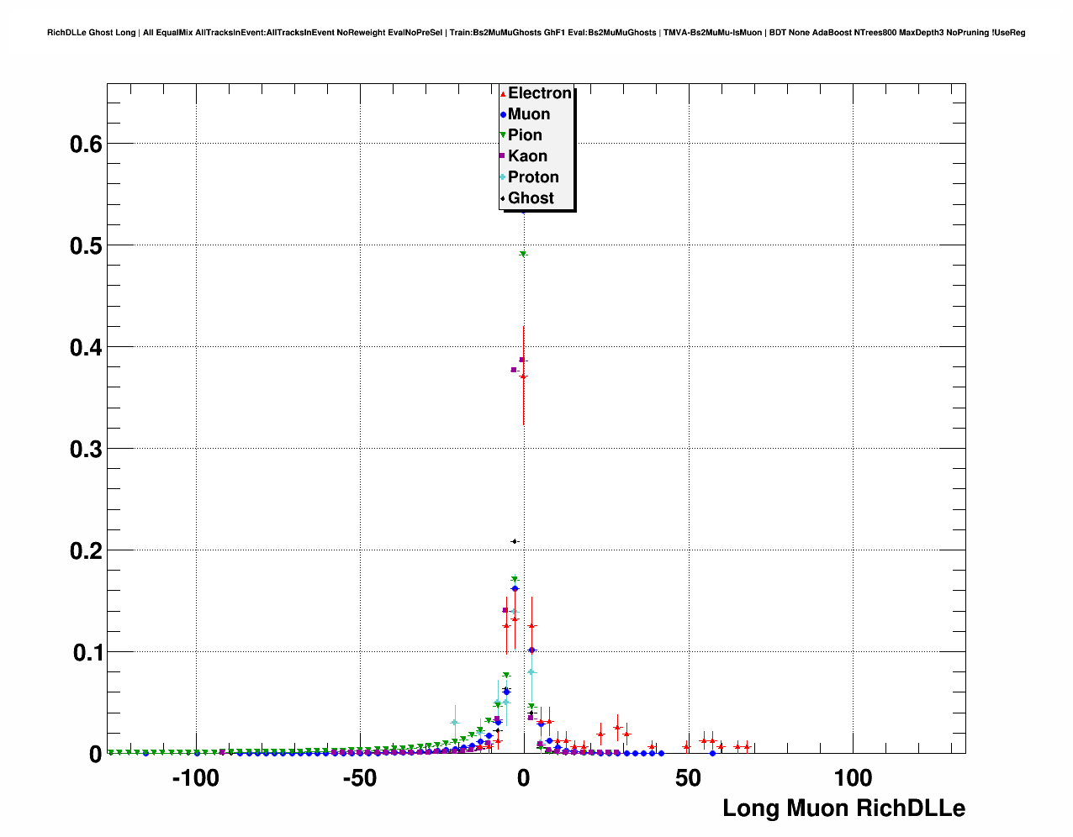The height and width of the screenshot is (837, 1073).
Task: Click the -100 x-axis tick label
Action: 195,778
